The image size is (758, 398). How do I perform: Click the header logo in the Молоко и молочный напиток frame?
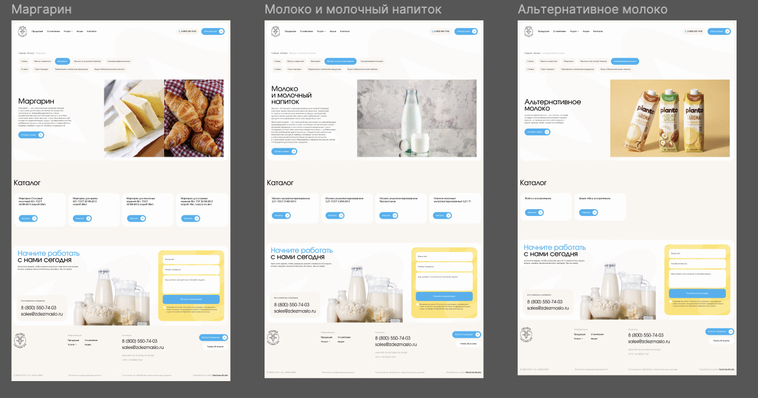275,32
